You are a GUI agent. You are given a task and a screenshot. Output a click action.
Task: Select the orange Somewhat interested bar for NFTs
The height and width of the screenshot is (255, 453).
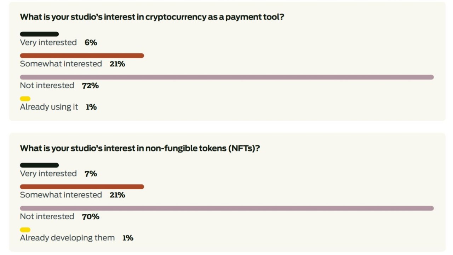(x=82, y=187)
